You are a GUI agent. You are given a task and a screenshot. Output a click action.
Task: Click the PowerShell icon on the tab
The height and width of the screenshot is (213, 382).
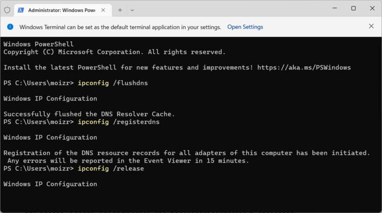[21, 10]
